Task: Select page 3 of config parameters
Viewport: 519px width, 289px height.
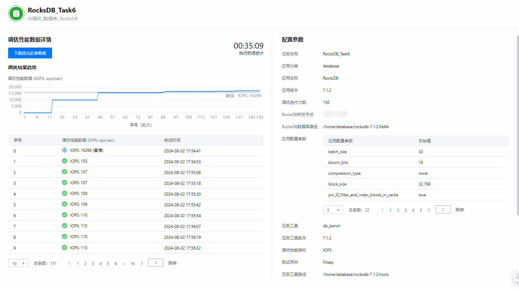Action: (x=405, y=210)
